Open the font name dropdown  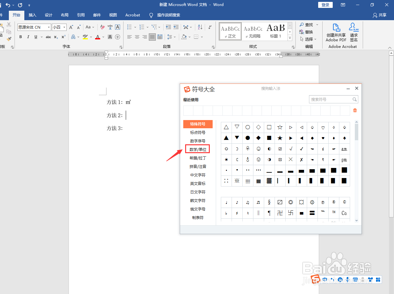coord(49,27)
